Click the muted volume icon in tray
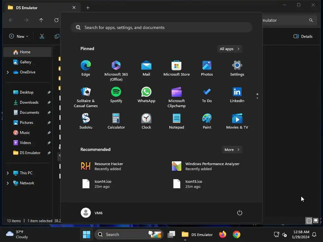The width and height of the screenshot is (323, 242). pyautogui.click(x=285, y=234)
